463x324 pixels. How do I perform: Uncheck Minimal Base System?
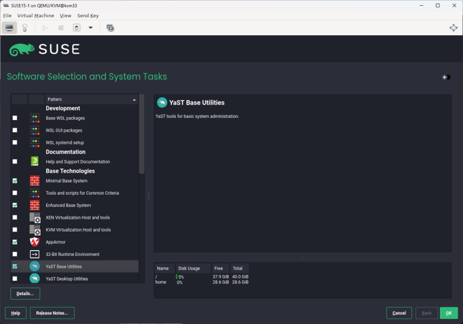point(15,181)
